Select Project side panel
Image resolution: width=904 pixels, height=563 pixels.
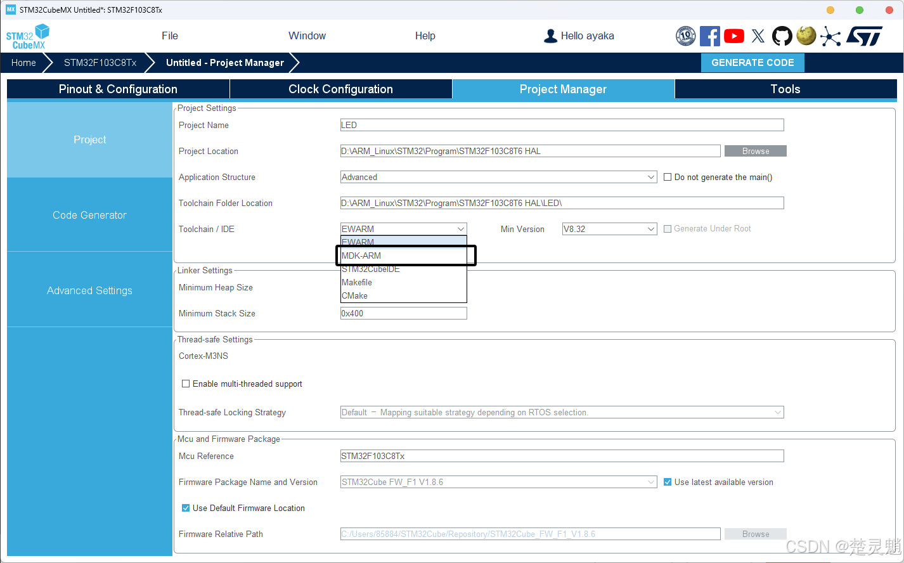point(89,139)
